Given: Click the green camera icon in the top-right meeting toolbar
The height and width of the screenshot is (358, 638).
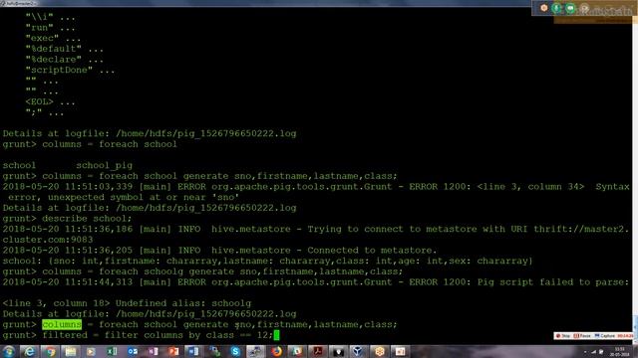Looking at the screenshot, I should pyautogui.click(x=570, y=8).
